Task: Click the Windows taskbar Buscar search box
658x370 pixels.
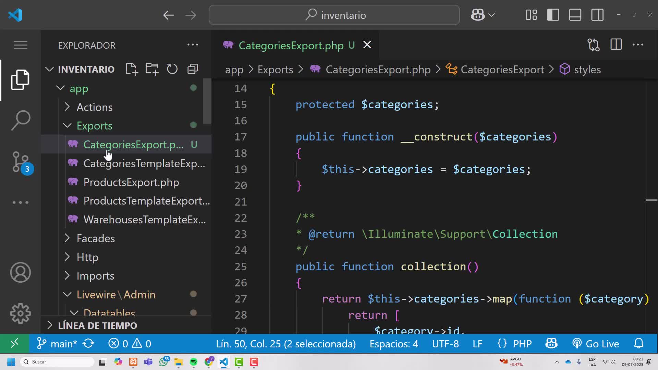Action: (57, 362)
